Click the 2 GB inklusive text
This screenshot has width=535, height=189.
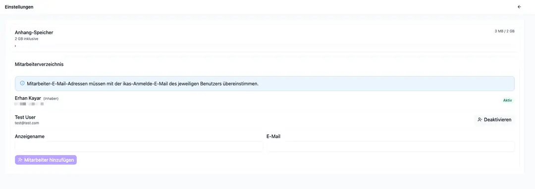pos(27,39)
